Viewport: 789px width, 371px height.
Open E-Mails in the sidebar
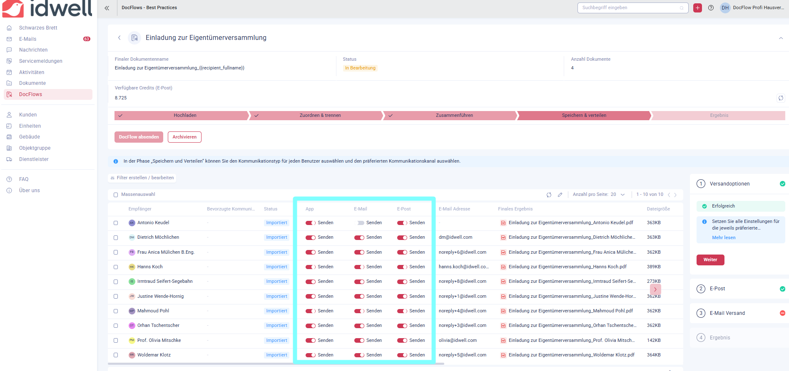click(28, 39)
